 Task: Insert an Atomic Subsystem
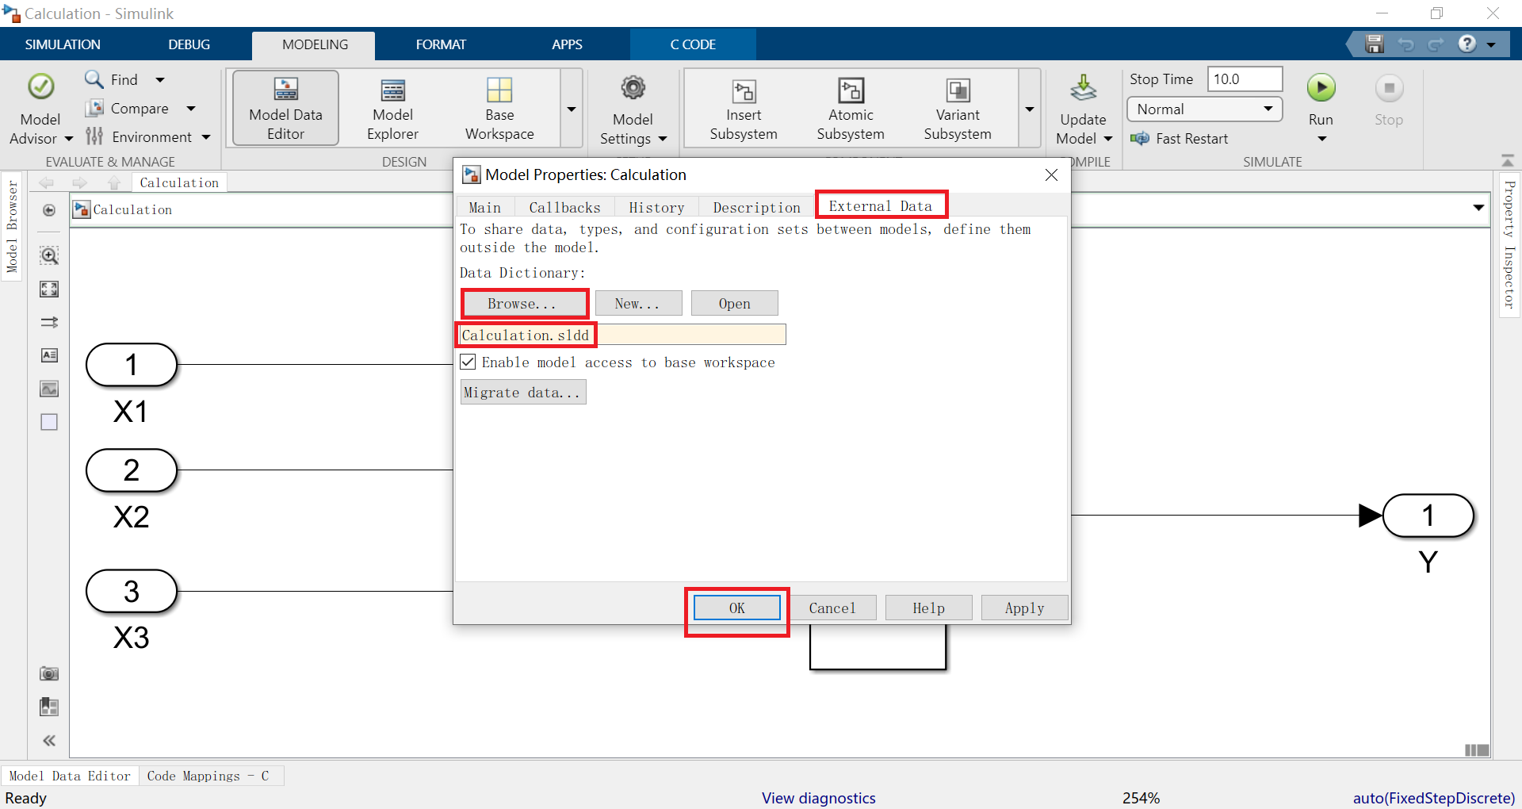click(851, 108)
